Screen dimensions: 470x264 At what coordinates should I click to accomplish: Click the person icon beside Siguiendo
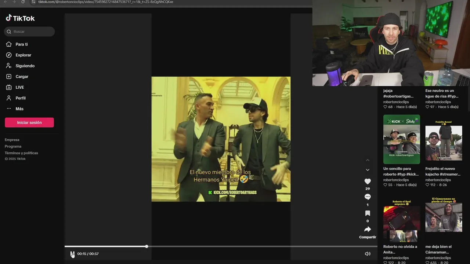(x=9, y=66)
